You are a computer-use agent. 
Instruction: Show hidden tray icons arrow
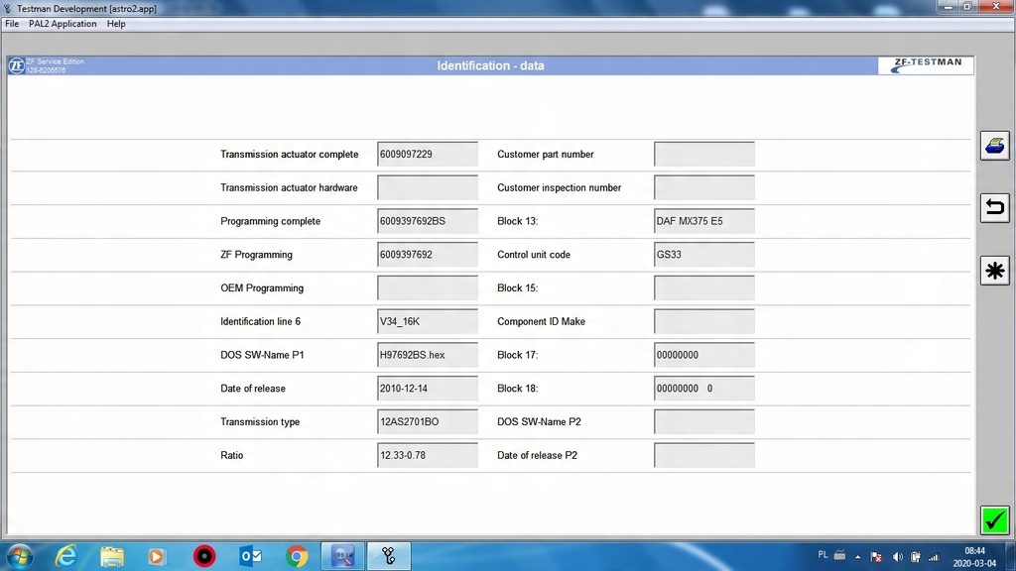click(857, 557)
